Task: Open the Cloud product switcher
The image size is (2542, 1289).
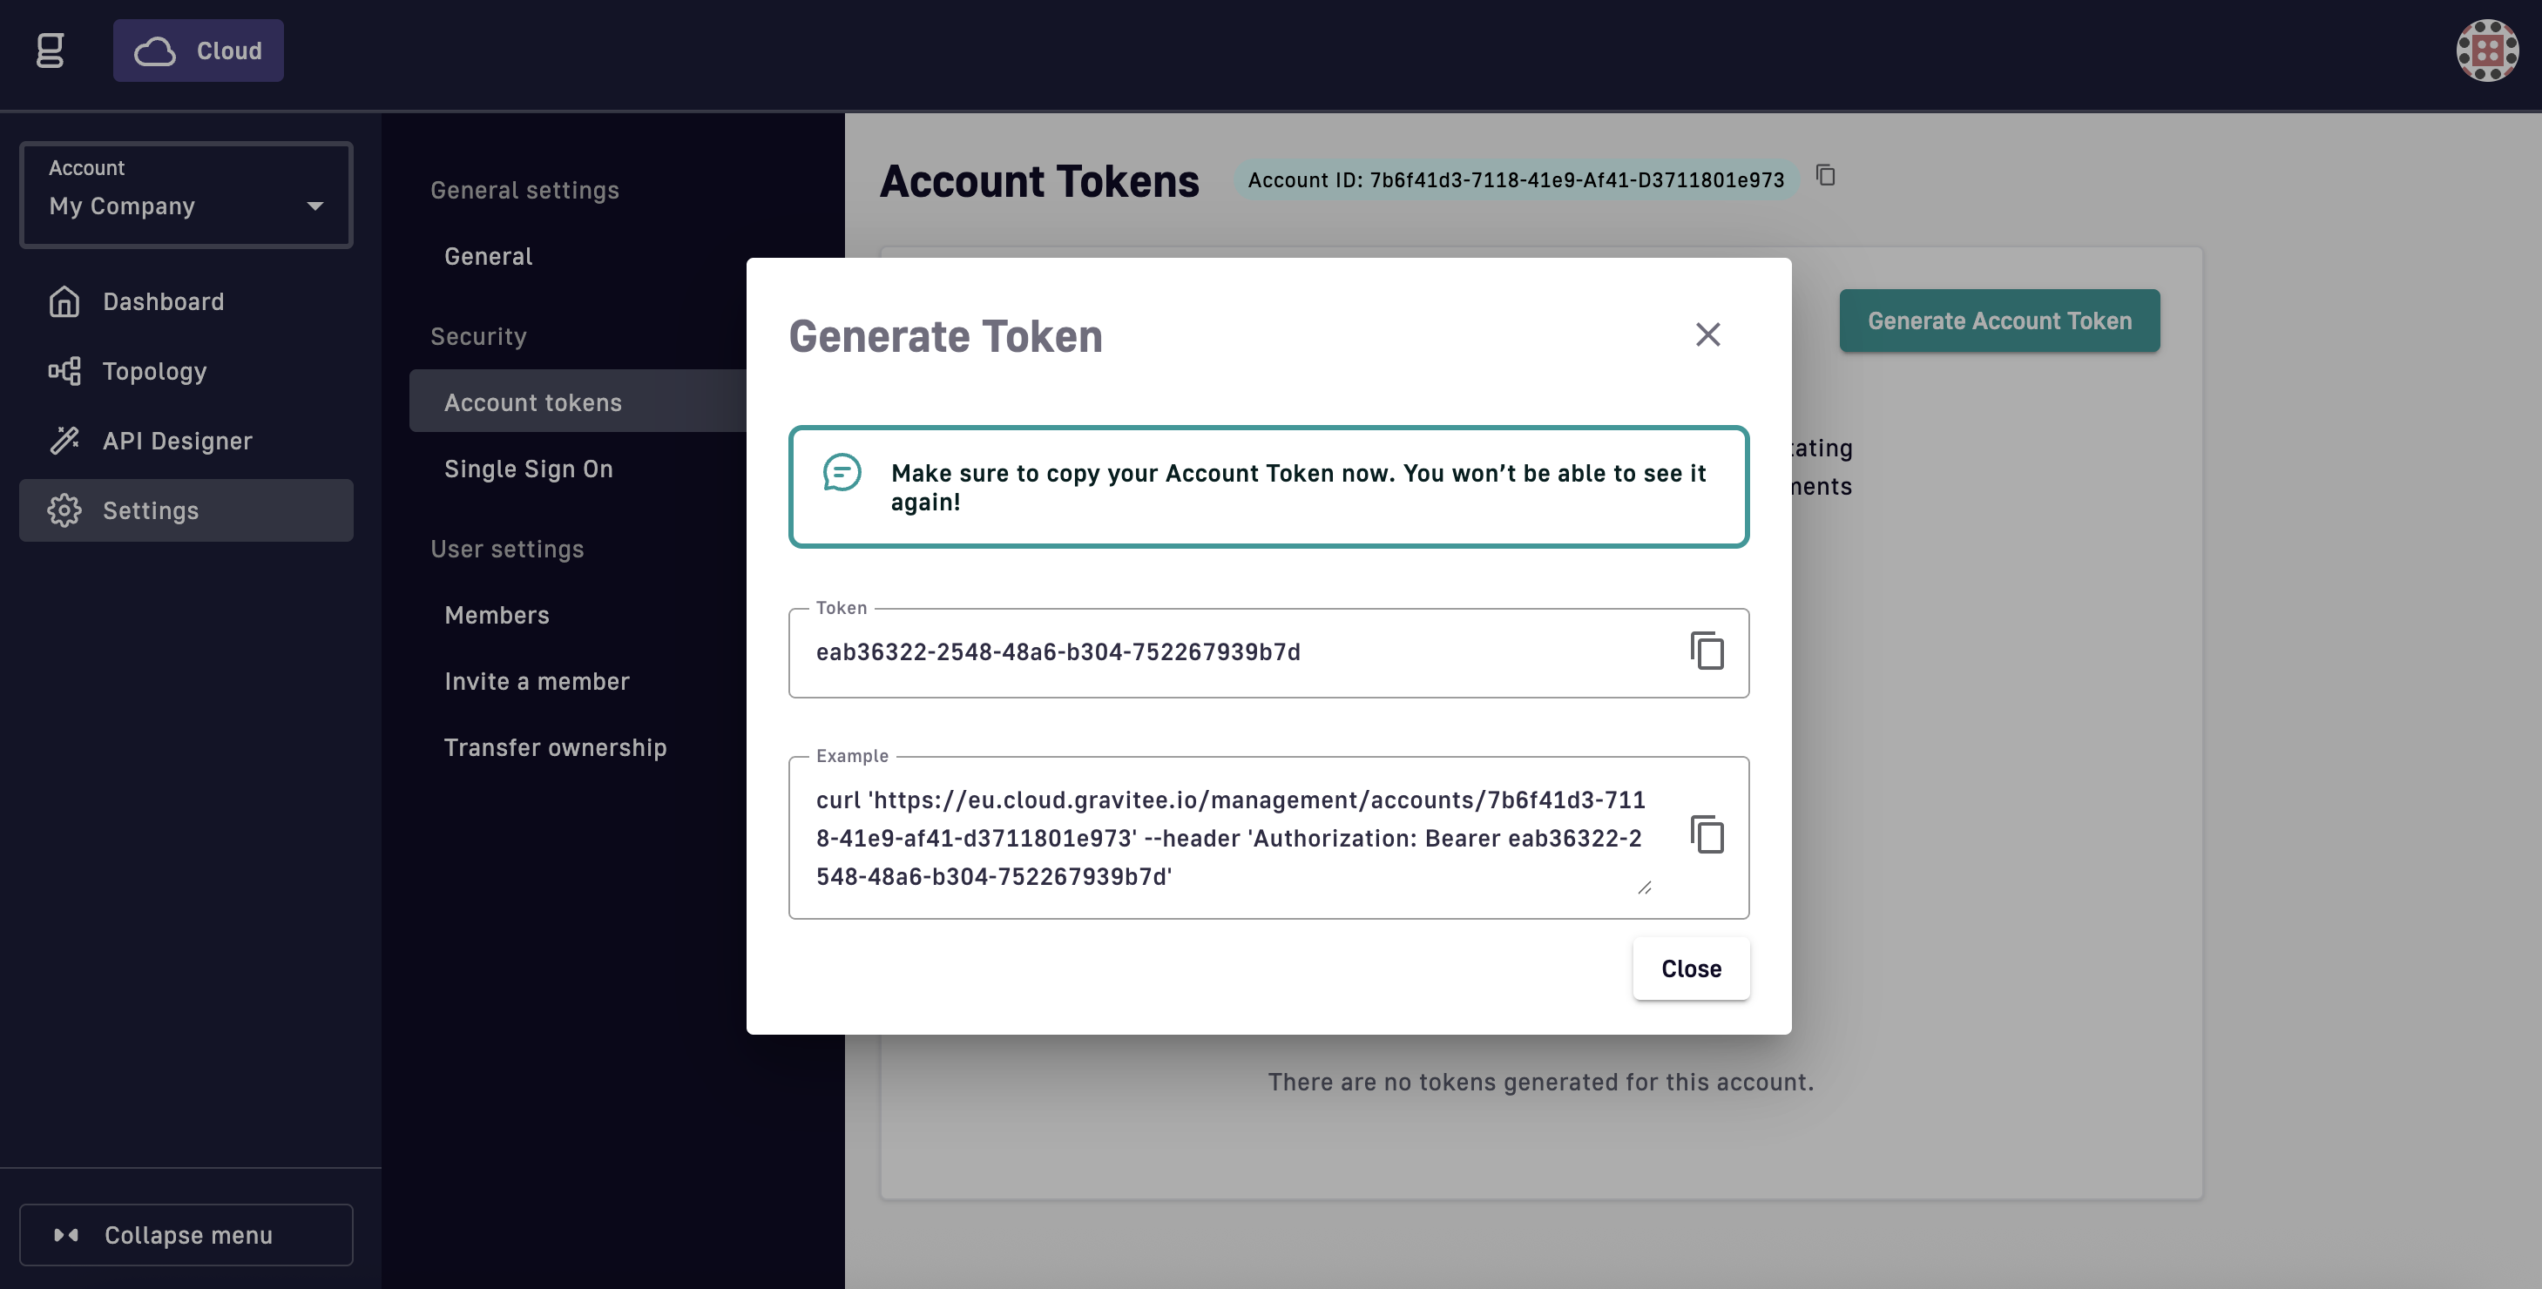Action: coord(199,51)
